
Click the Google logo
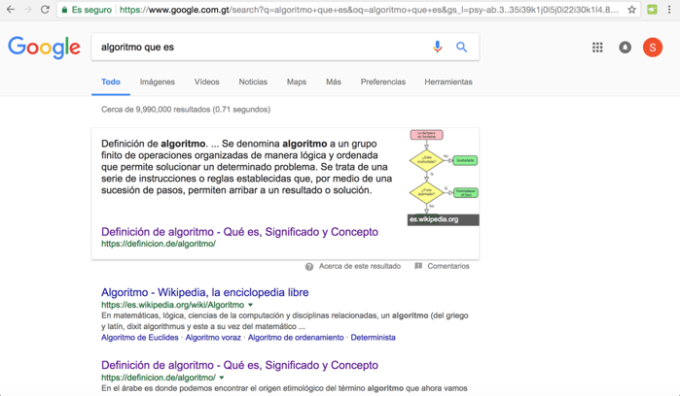(44, 47)
